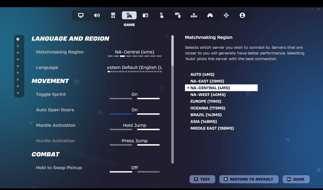Select the Hurdle Activation label
The height and width of the screenshot is (190, 323).
coord(55,141)
